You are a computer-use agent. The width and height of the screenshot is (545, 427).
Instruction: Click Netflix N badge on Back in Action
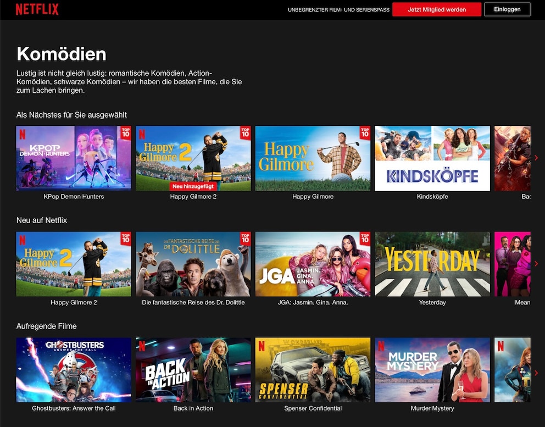(x=142, y=346)
